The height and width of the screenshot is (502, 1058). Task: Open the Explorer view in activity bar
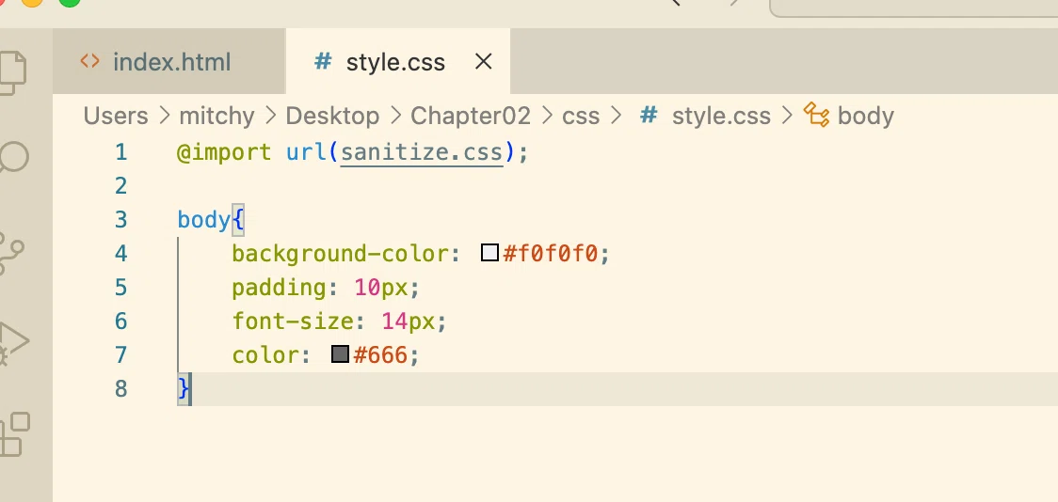[12, 72]
